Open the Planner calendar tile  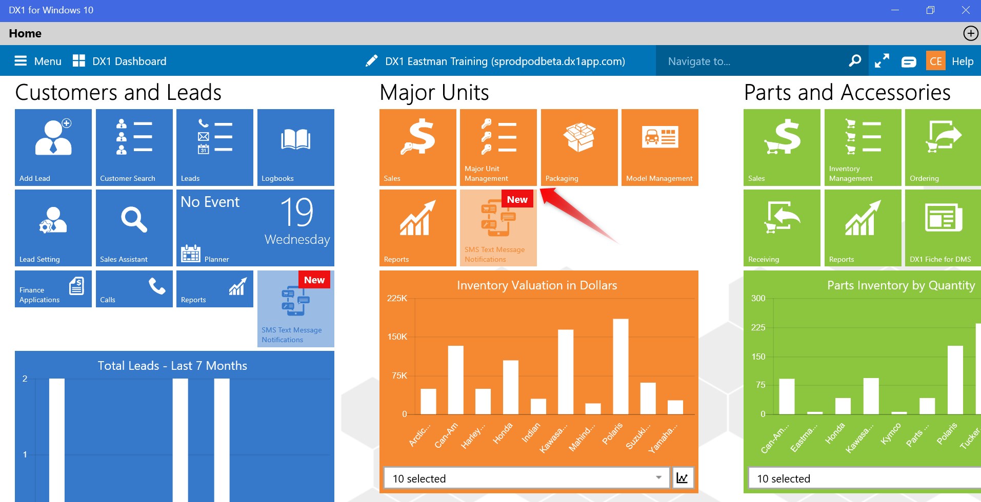coord(255,228)
